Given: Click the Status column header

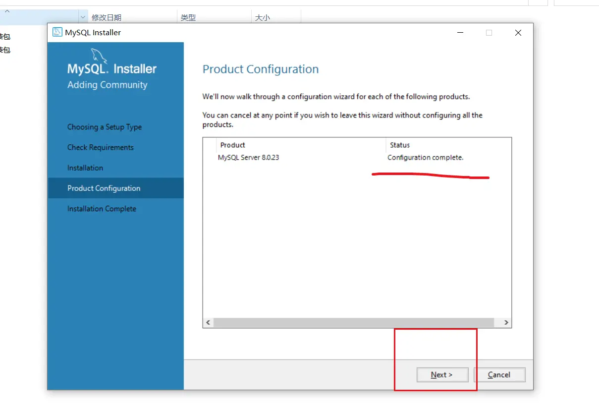Looking at the screenshot, I should (400, 145).
